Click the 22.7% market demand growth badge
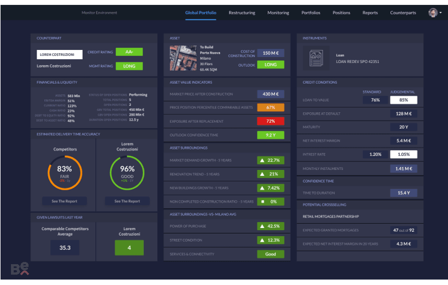Viewport: 448px width, 285px height. click(270, 160)
